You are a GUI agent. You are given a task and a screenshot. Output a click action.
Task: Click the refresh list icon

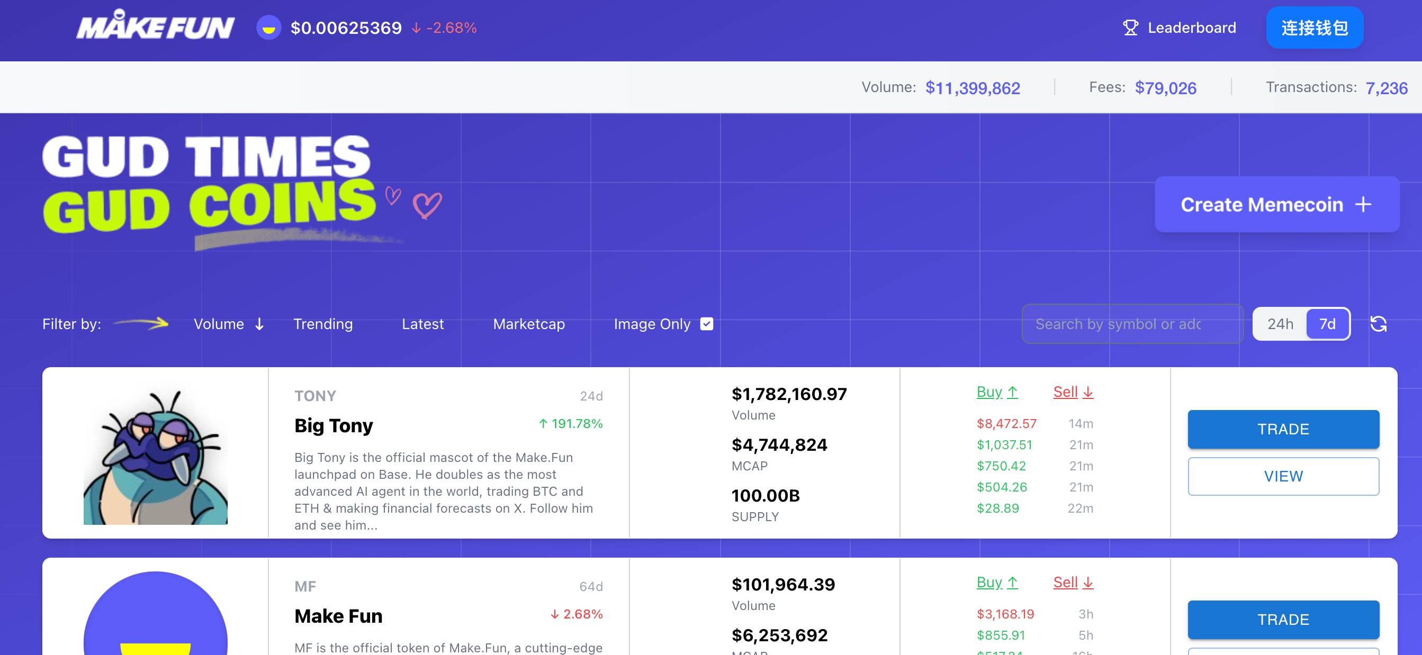coord(1378,324)
